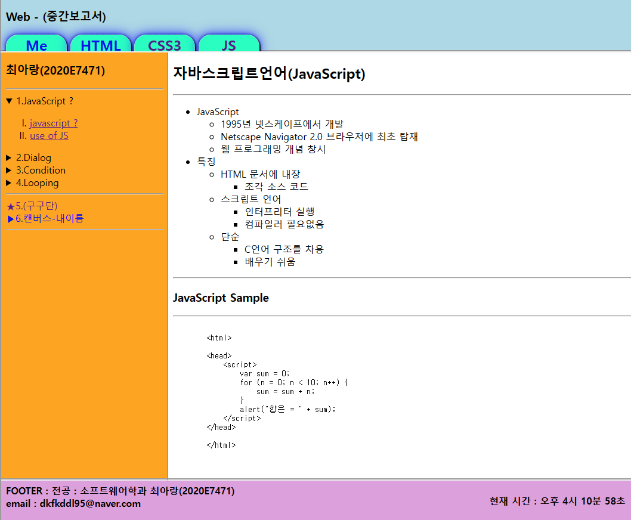Screen dimensions: 631x520
Task: Select the JS tab
Action: pyautogui.click(x=229, y=44)
